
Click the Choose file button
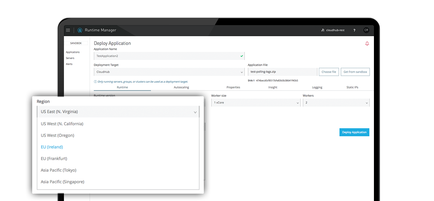[x=329, y=72]
